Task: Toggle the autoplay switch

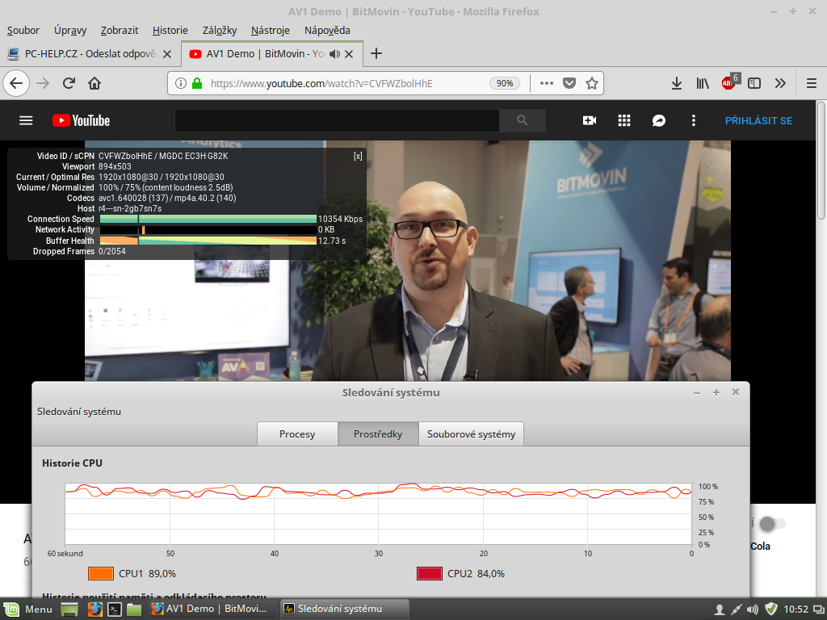Action: point(771,524)
